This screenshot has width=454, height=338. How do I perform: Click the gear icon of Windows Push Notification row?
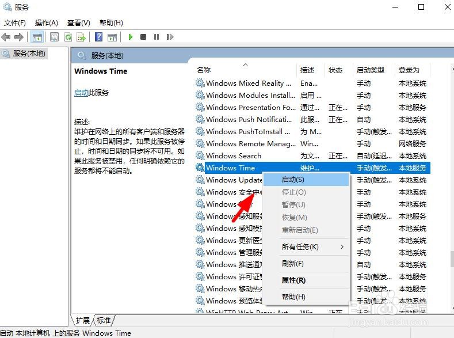pos(200,119)
